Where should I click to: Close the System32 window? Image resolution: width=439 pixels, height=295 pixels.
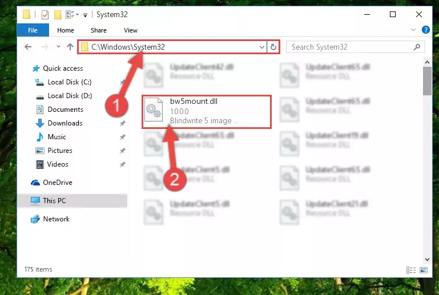click(419, 15)
